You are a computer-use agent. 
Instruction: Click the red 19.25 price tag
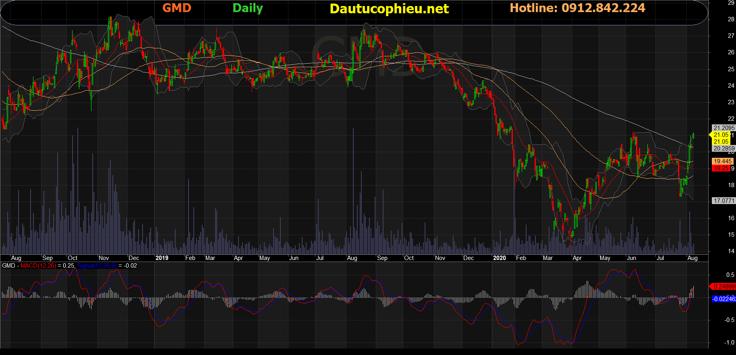pyautogui.click(x=721, y=168)
